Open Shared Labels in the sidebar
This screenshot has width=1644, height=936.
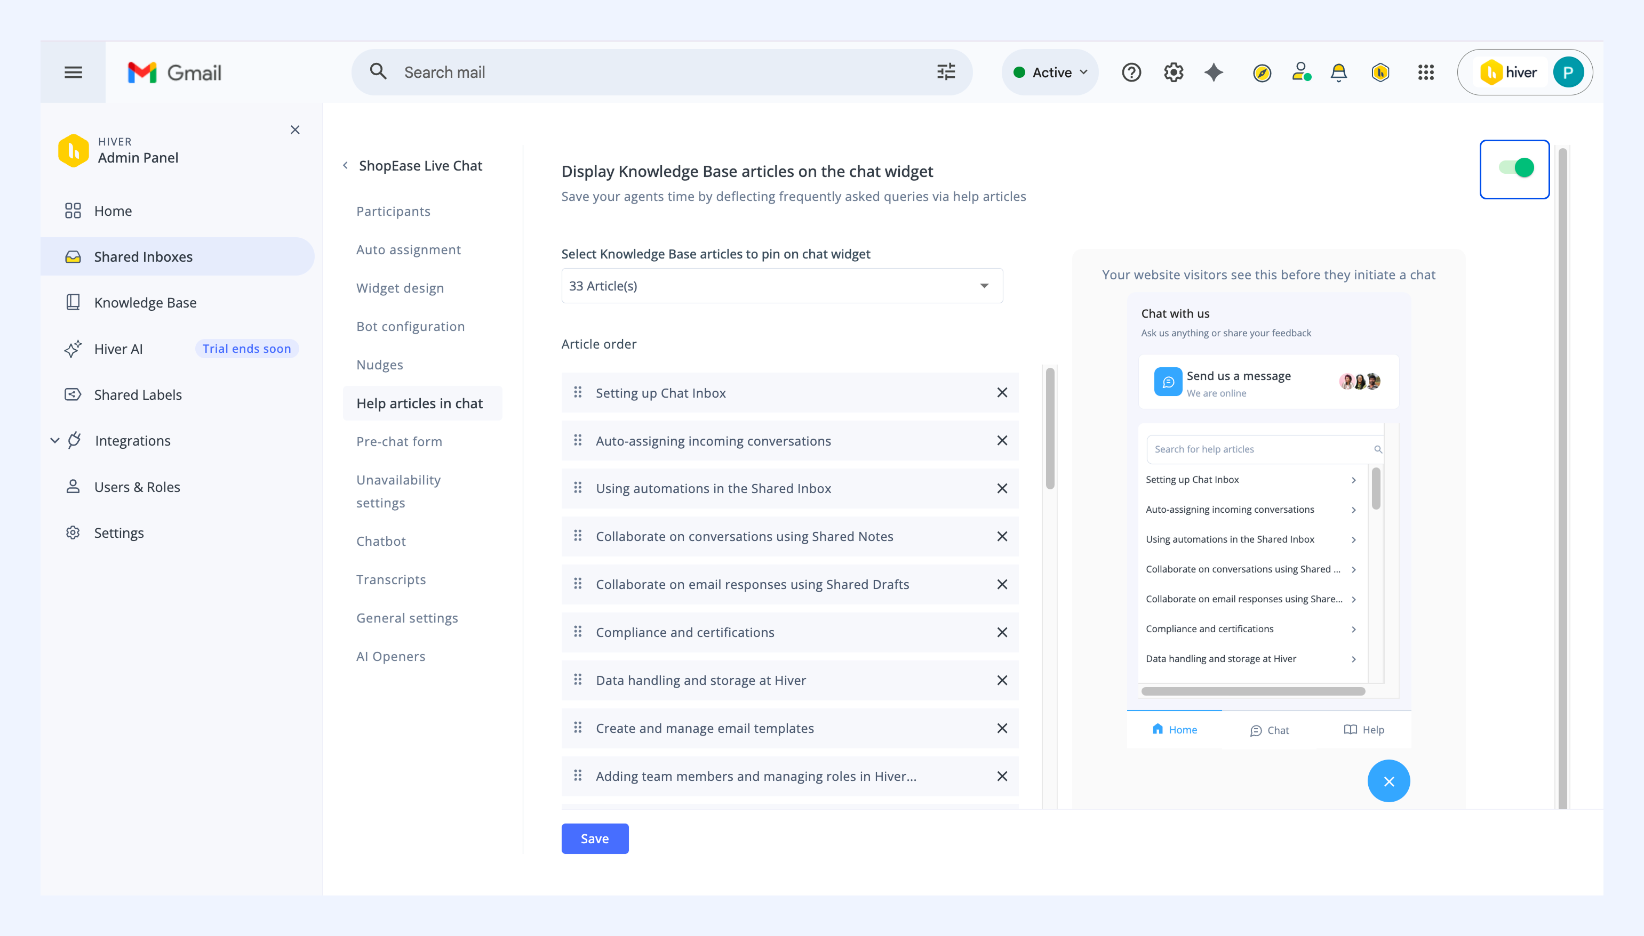(x=177, y=395)
